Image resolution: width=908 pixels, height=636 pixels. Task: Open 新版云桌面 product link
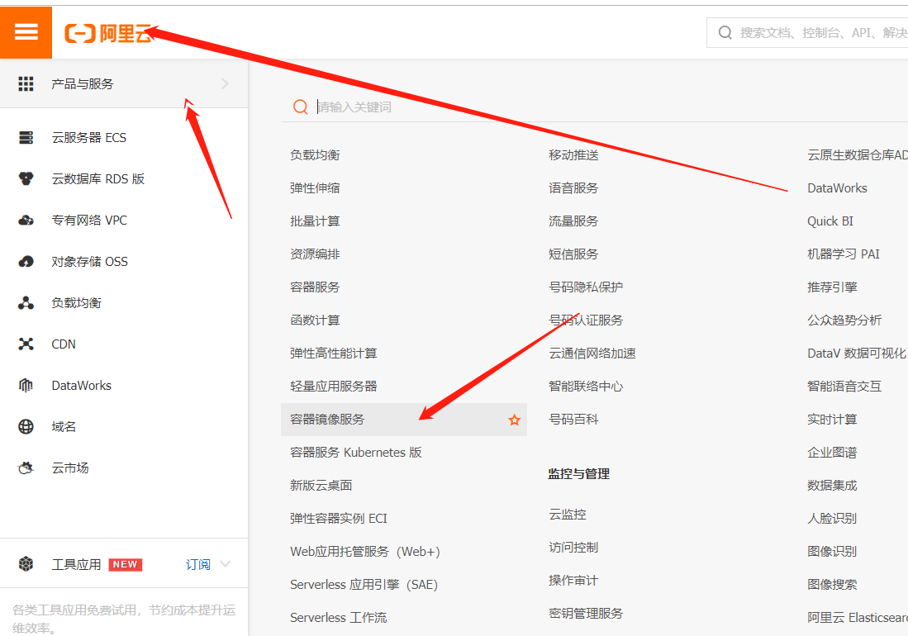click(x=321, y=485)
